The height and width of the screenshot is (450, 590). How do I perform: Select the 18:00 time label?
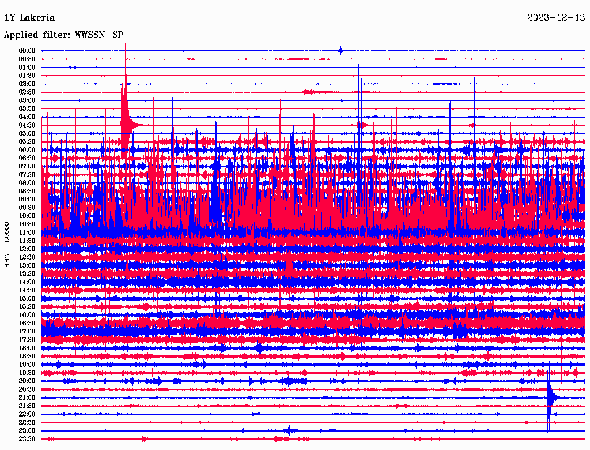(27, 348)
